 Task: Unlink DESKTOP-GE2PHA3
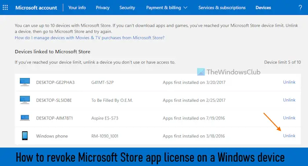[289, 82]
